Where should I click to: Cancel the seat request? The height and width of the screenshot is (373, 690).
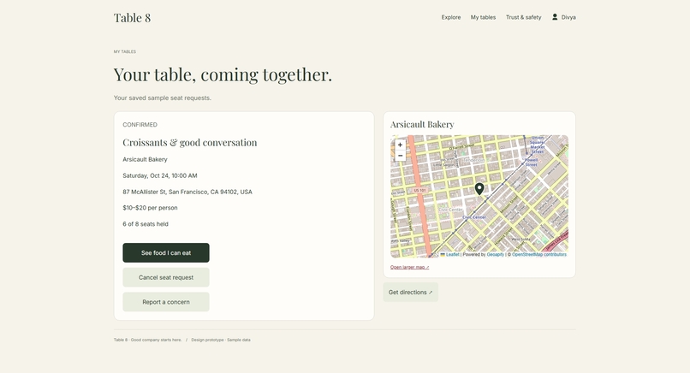166,277
